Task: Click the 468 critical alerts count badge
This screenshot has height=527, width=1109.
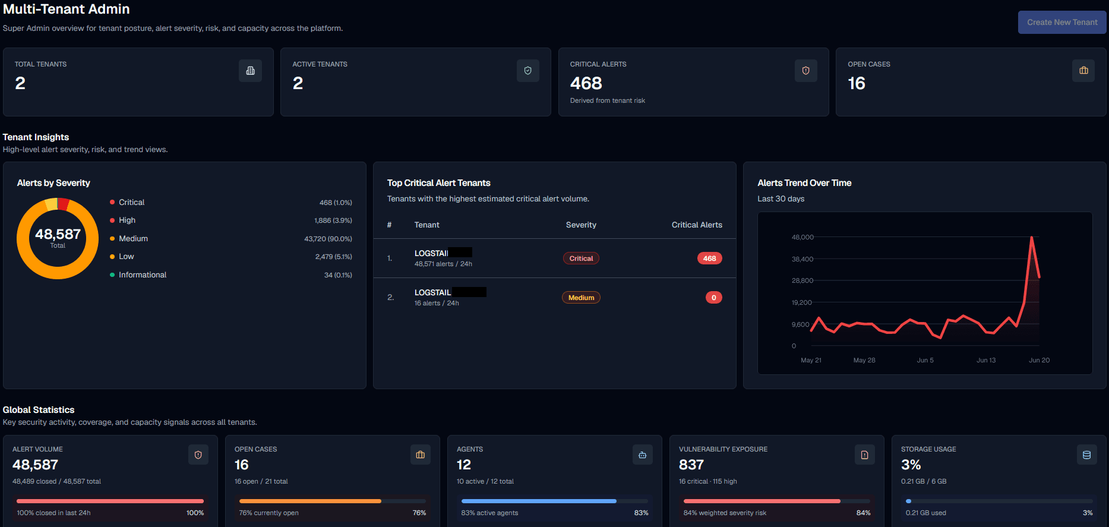Action: (x=709, y=258)
